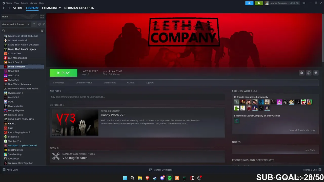Open the Games menu
The height and width of the screenshot is (182, 324).
(x=33, y=3)
